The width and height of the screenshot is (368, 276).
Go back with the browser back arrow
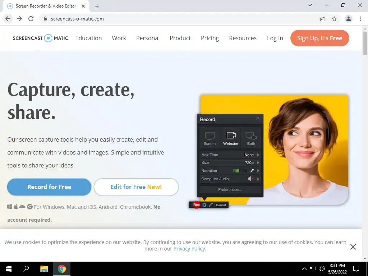[8, 19]
